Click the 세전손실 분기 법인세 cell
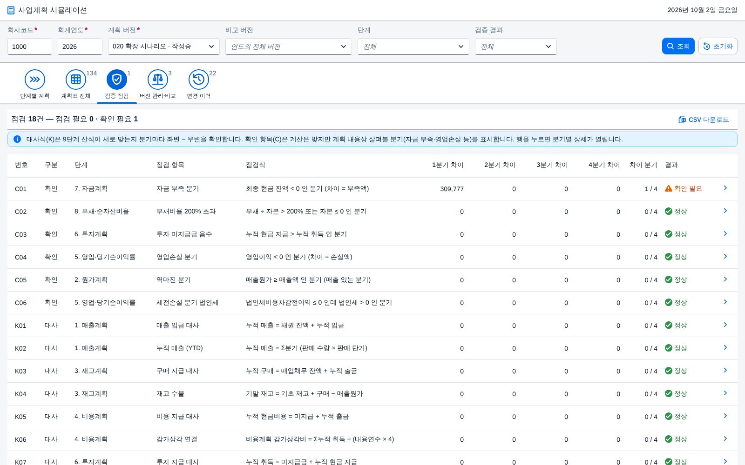The image size is (745, 465). [188, 302]
